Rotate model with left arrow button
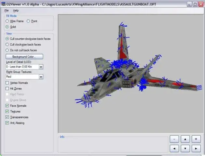 click(x=174, y=149)
